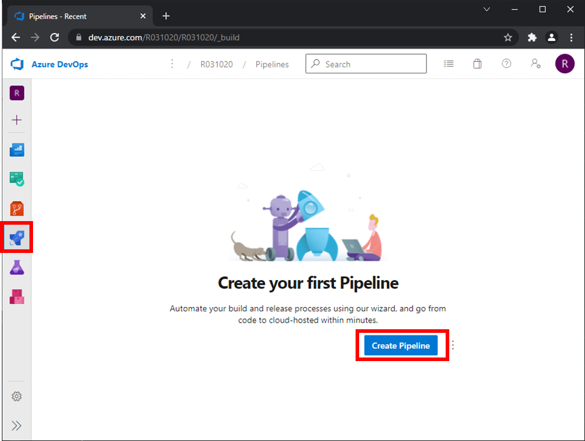
Task: Open more options beside Create Pipeline
Action: pyautogui.click(x=453, y=345)
